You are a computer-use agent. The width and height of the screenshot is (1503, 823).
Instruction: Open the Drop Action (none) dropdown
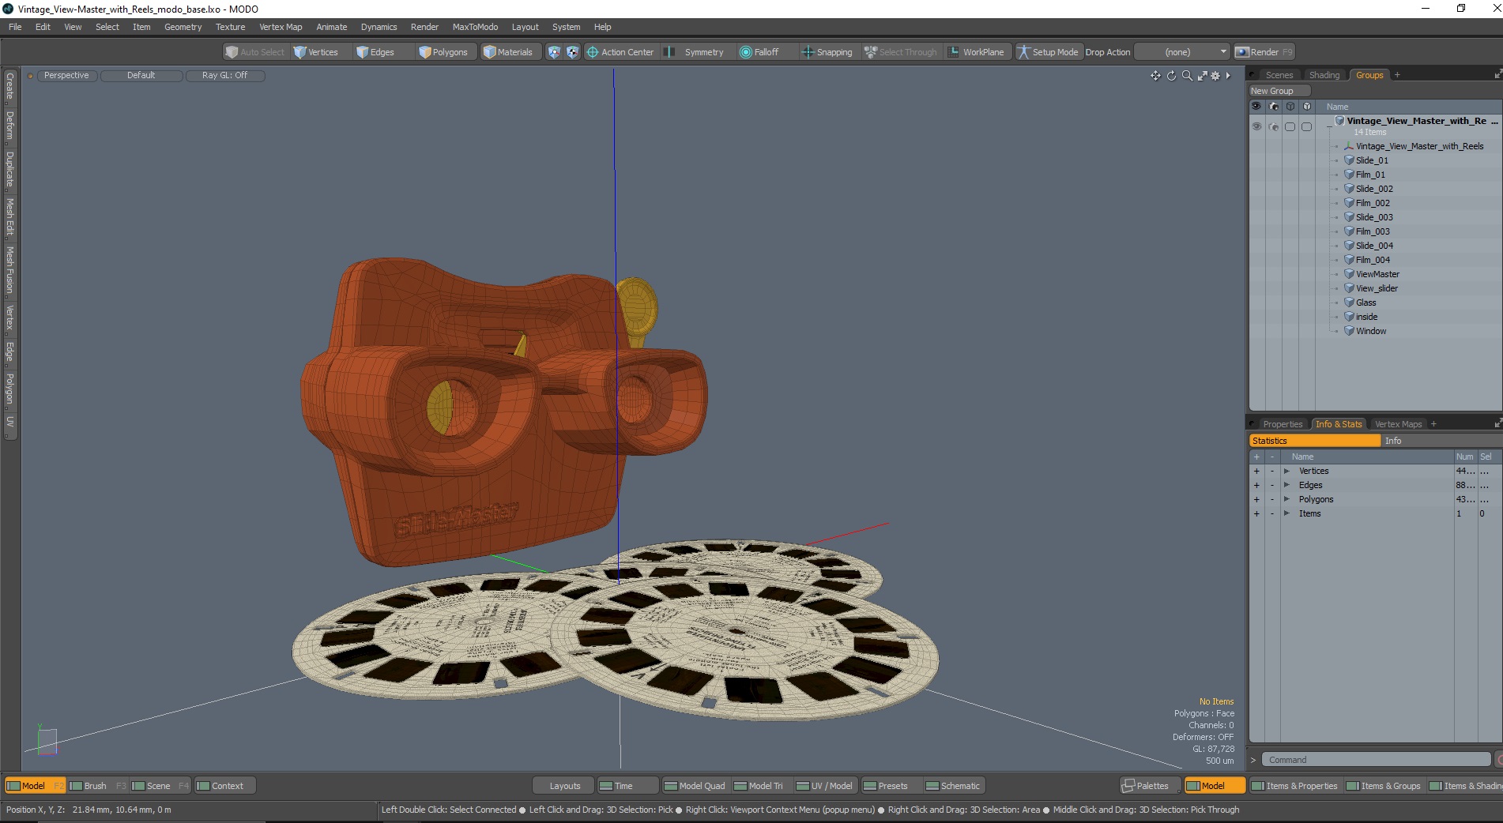1182,52
